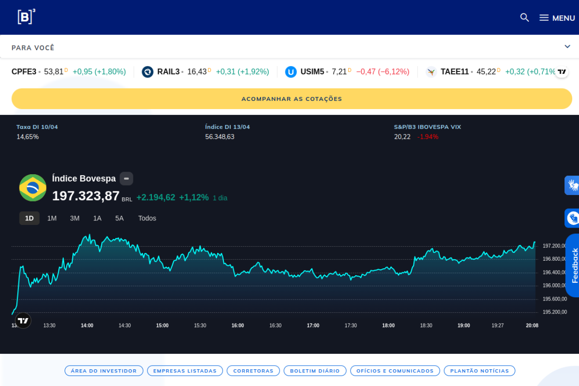Screen dimensions: 579x386
Task: Expand the PARA VOCÊ chevron
Action: pos(567,47)
